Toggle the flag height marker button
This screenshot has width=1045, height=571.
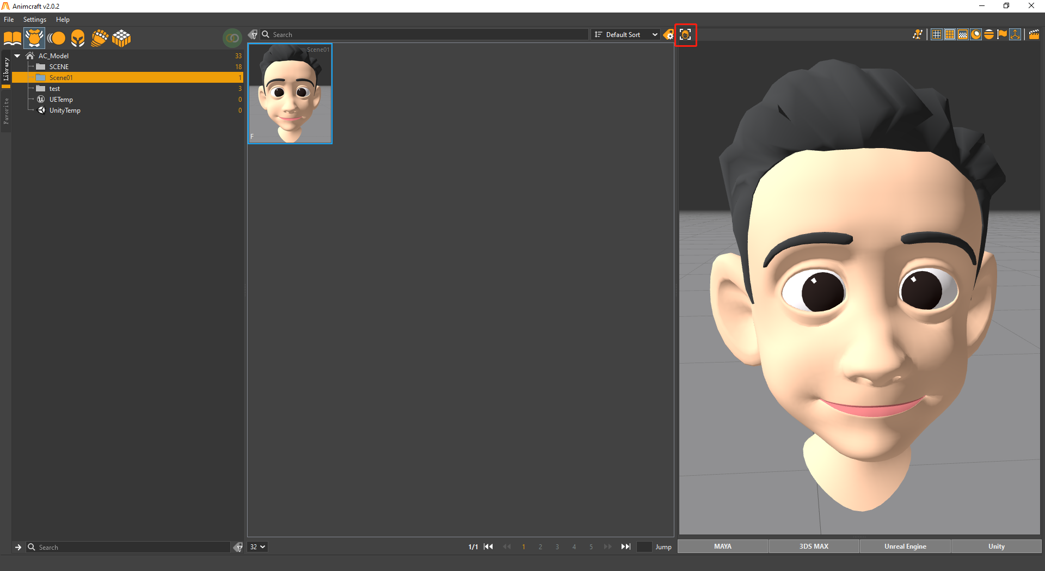click(x=1002, y=34)
